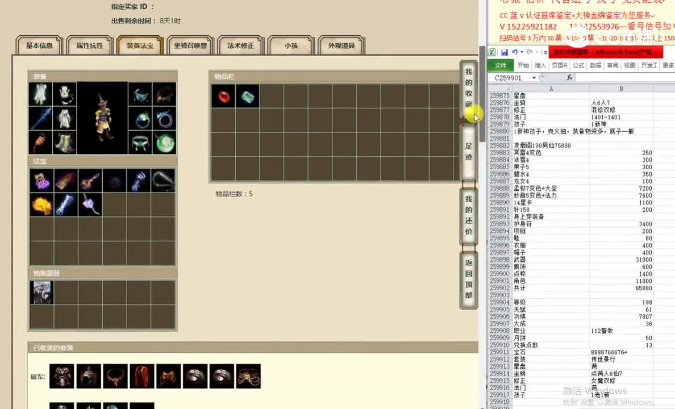The height and width of the screenshot is (409, 675).
Task: Select the cell containing 武器
Action: (551, 260)
